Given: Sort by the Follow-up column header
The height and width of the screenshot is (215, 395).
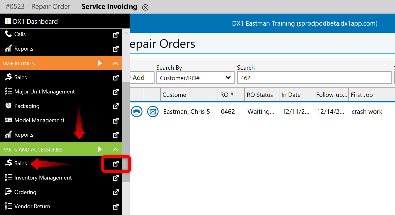Looking at the screenshot, I should pos(331,95).
